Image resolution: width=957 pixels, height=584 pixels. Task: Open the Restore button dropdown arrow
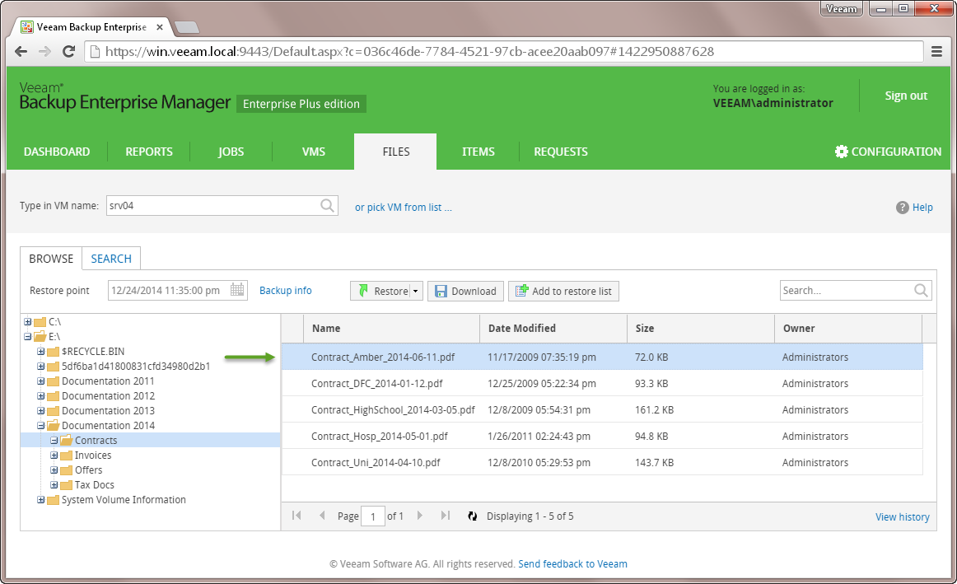[x=416, y=291]
